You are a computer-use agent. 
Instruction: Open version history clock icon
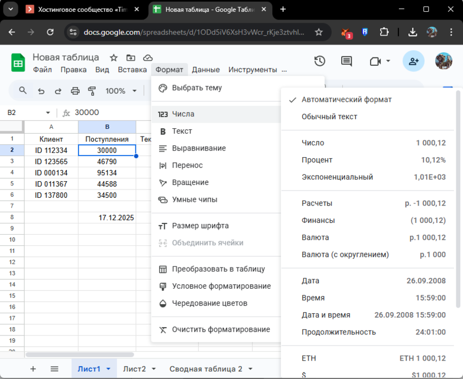[x=319, y=61]
